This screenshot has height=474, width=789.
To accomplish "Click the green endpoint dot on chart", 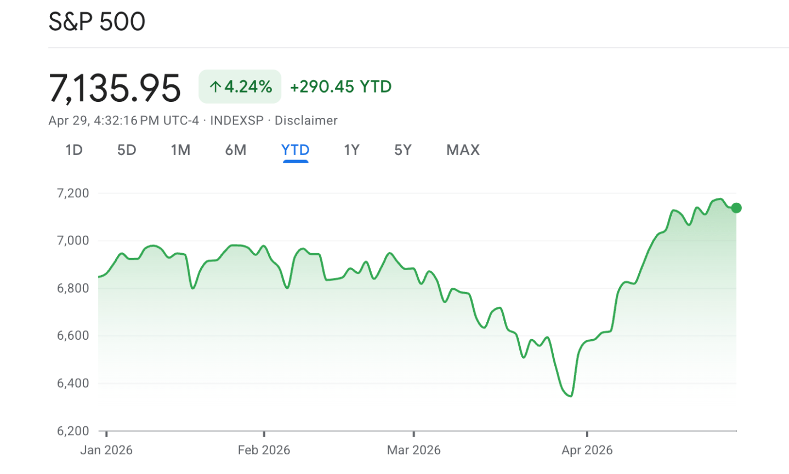I will (736, 208).
